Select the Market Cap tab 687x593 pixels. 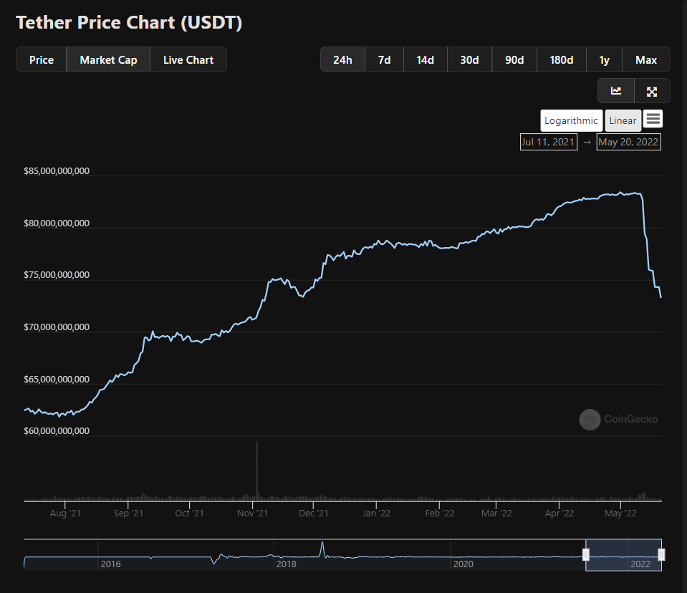pos(108,59)
